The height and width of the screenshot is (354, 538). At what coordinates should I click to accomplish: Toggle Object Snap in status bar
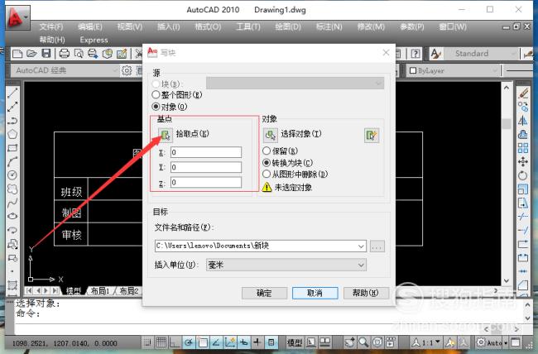pyautogui.click(x=203, y=342)
